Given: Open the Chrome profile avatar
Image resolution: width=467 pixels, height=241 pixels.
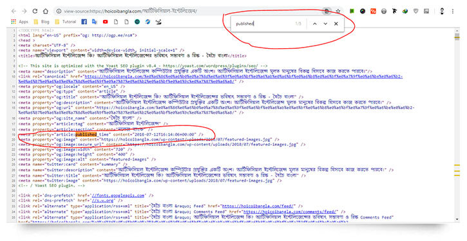Looking at the screenshot, I should coord(442,12).
